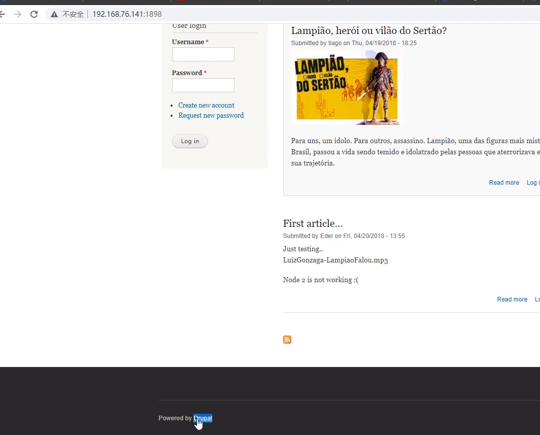540x435 pixels.
Task: Read more on First article
Action: coord(512,299)
